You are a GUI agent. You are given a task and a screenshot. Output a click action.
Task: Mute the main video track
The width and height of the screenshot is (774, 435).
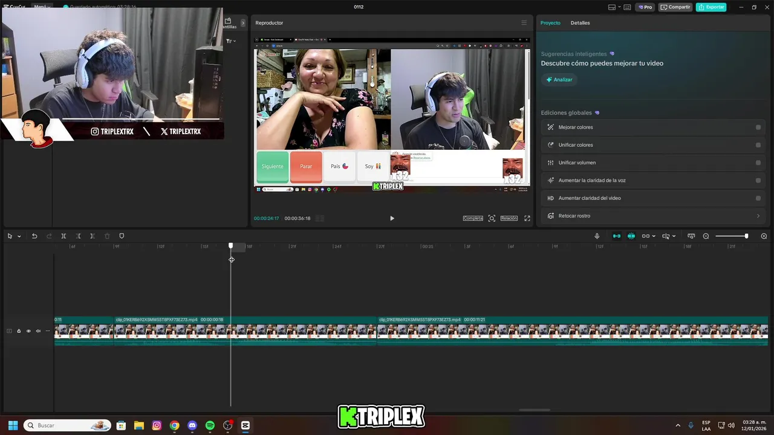[x=38, y=331]
